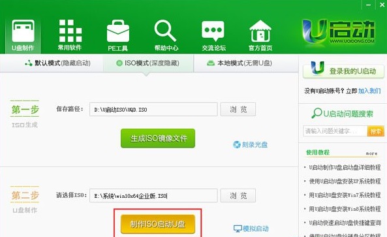The image size is (387, 237).
Task: Switch to 本地模式(无需U盘) tab
Action: coord(240,63)
